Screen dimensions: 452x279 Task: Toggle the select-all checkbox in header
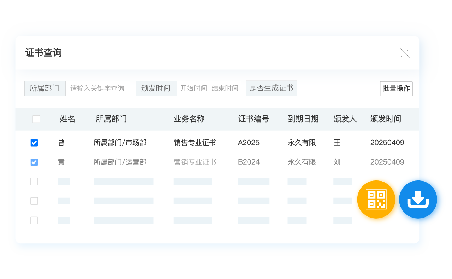tap(36, 119)
